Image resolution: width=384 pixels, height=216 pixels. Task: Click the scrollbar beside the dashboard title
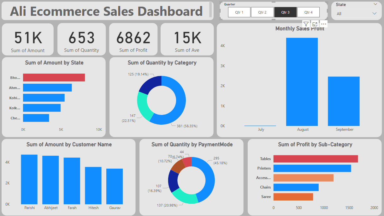[211, 9]
